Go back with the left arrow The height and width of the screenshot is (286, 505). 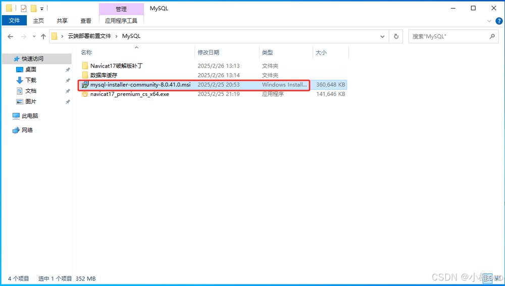coord(10,36)
